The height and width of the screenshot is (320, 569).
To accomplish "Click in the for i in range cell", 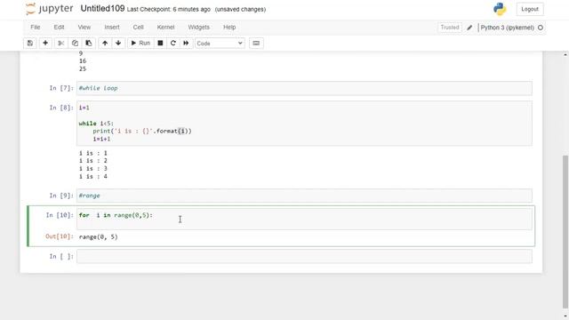I will (x=304, y=219).
